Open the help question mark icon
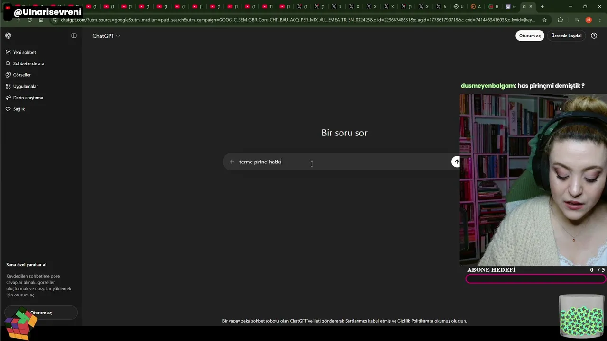 click(x=594, y=36)
